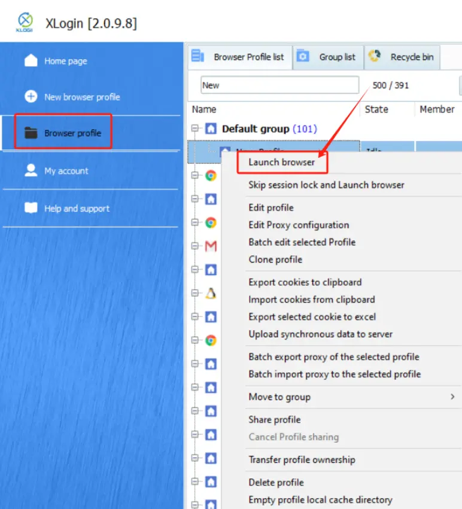Select Clone profile in context menu
The height and width of the screenshot is (509, 462).
pos(275,260)
